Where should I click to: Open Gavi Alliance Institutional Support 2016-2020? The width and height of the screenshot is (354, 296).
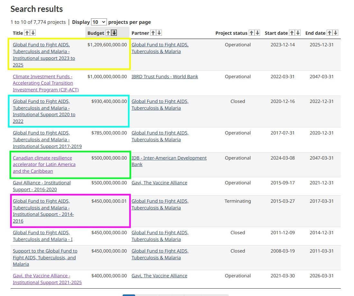pos(42,186)
